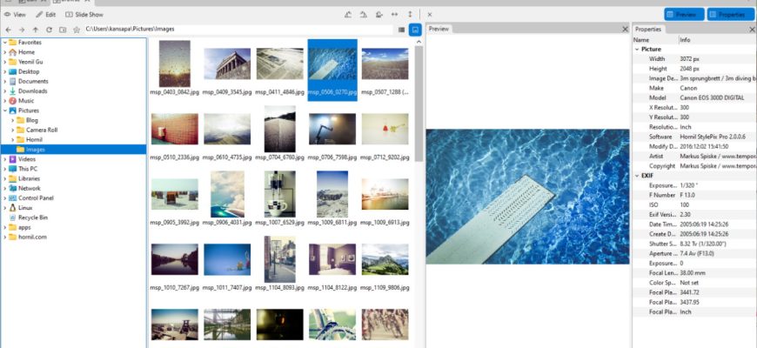This screenshot has width=757, height=348.
Task: Expand the Home tree node
Action: (x=5, y=52)
